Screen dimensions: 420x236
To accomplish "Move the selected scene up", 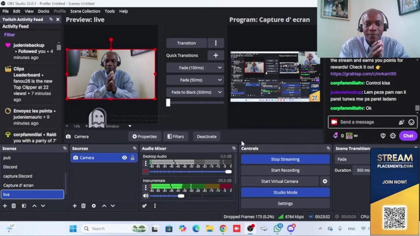I will [34, 206].
